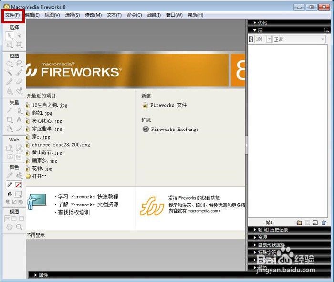Open recent file 12生肖之狗.jpg
The height and width of the screenshot is (282, 334).
coord(47,105)
